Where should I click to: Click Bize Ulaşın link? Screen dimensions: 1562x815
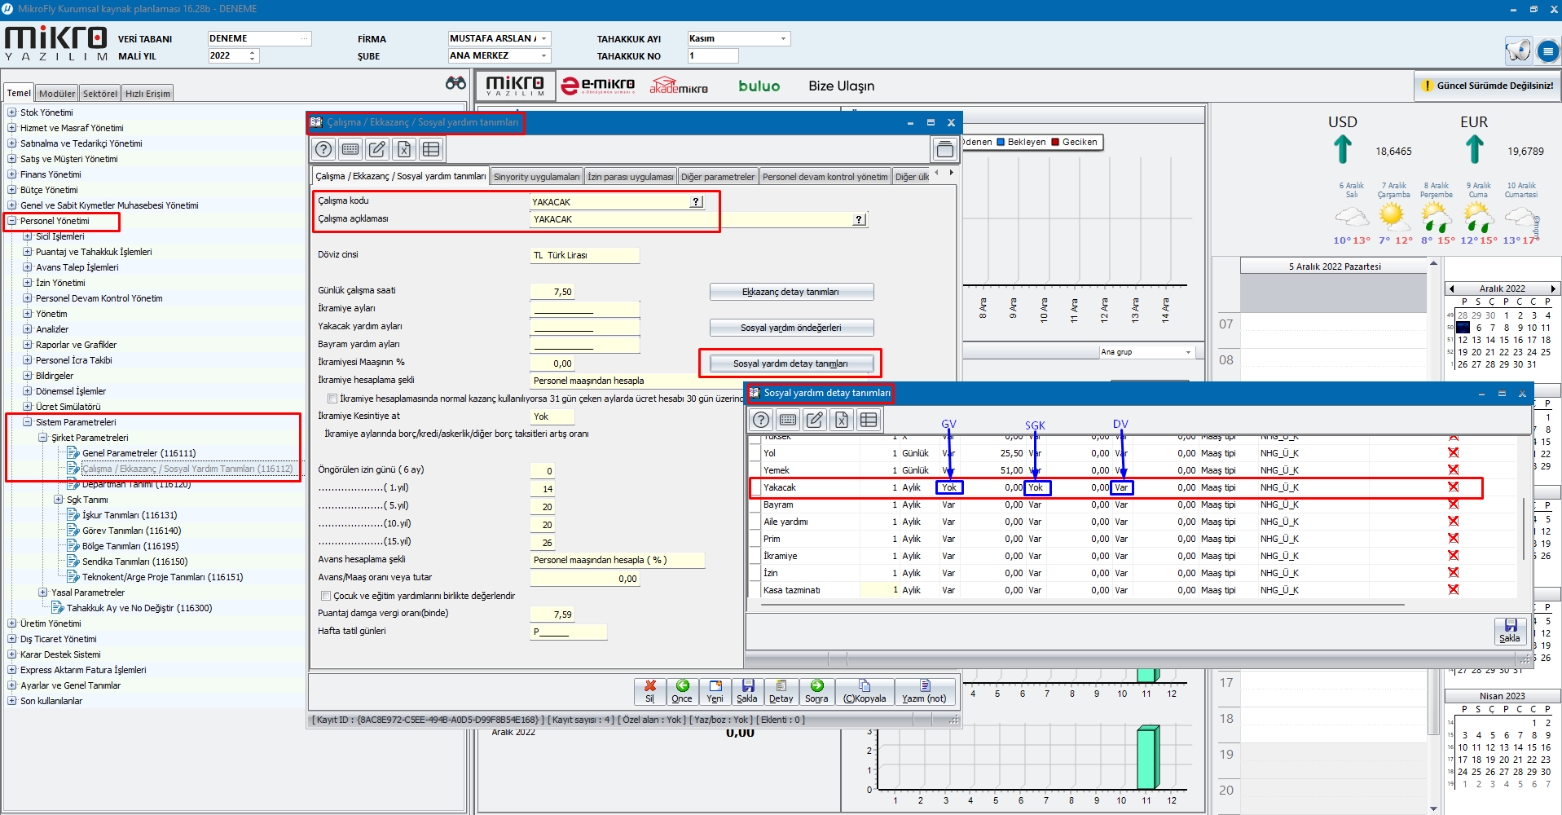(841, 86)
